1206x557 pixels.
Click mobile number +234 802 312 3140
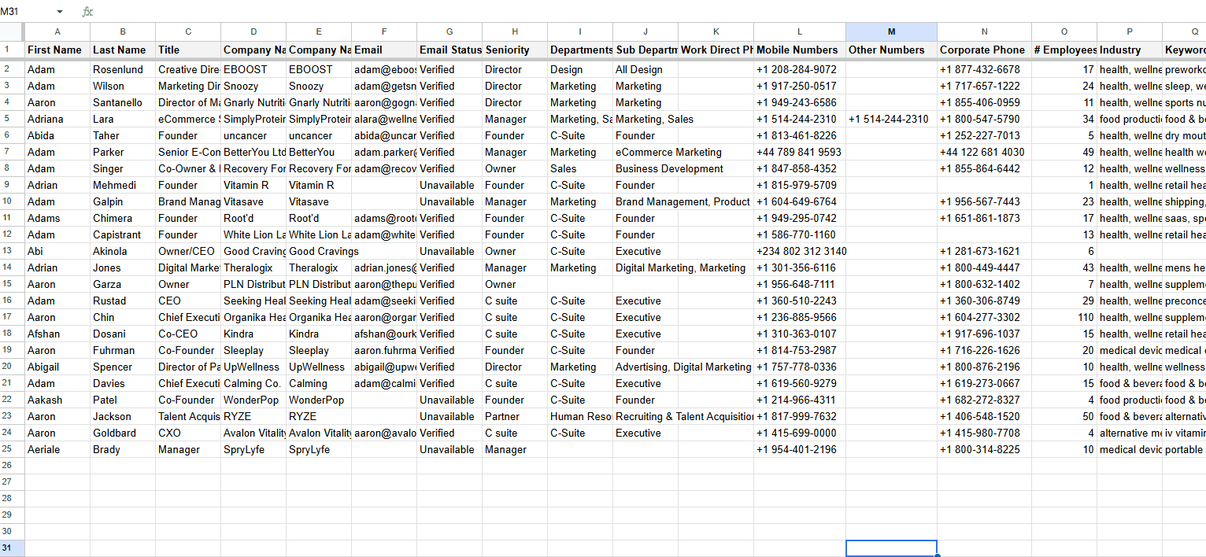pos(800,251)
